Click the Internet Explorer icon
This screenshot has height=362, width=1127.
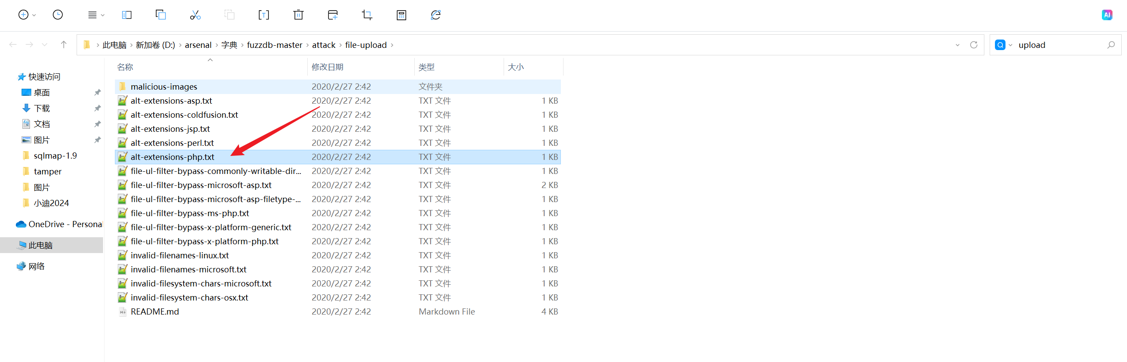tap(436, 15)
